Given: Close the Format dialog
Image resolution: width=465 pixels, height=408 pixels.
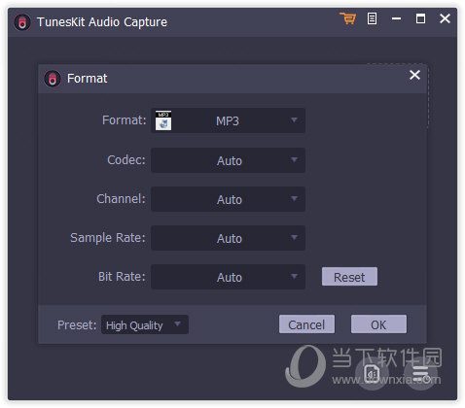Looking at the screenshot, I should pos(414,75).
